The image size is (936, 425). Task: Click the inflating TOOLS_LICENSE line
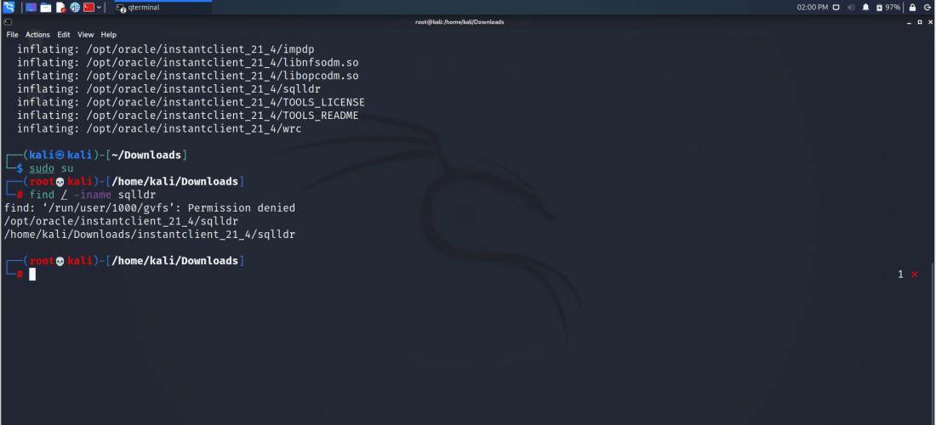click(x=191, y=102)
